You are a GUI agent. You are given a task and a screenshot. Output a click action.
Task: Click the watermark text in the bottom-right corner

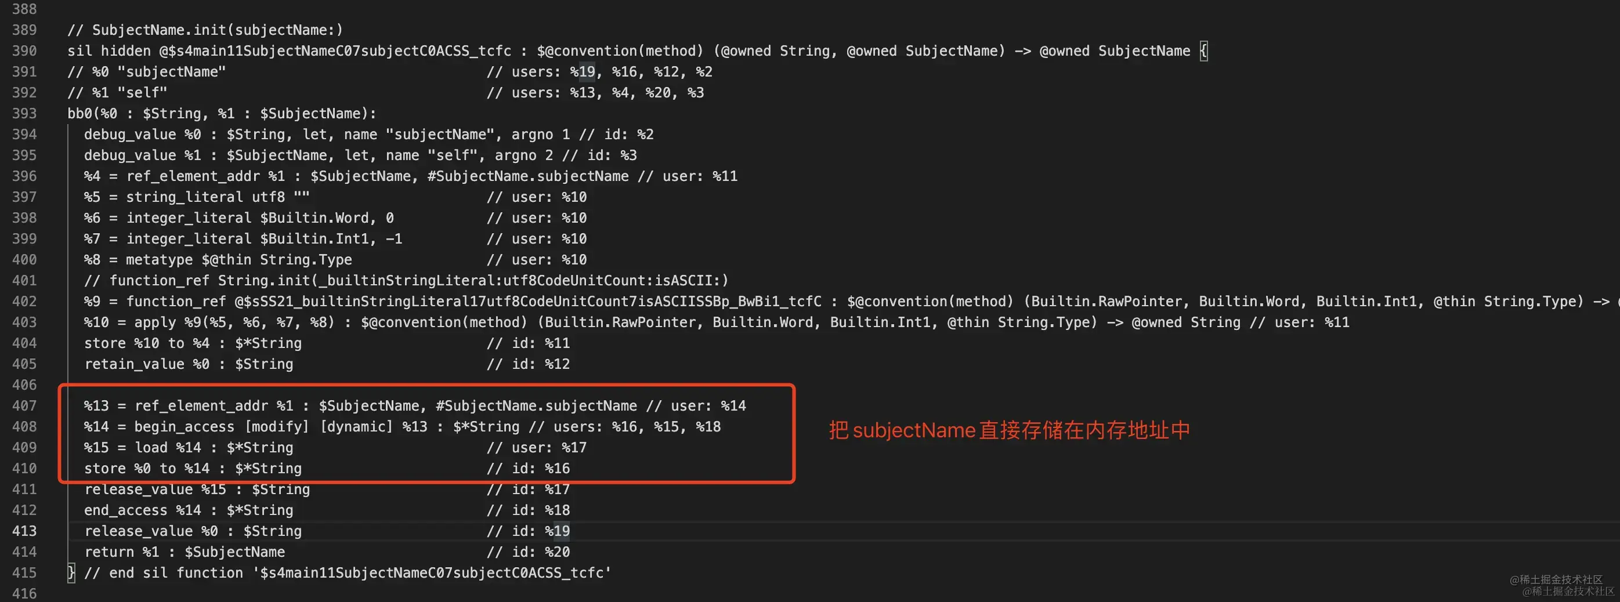[1561, 586]
